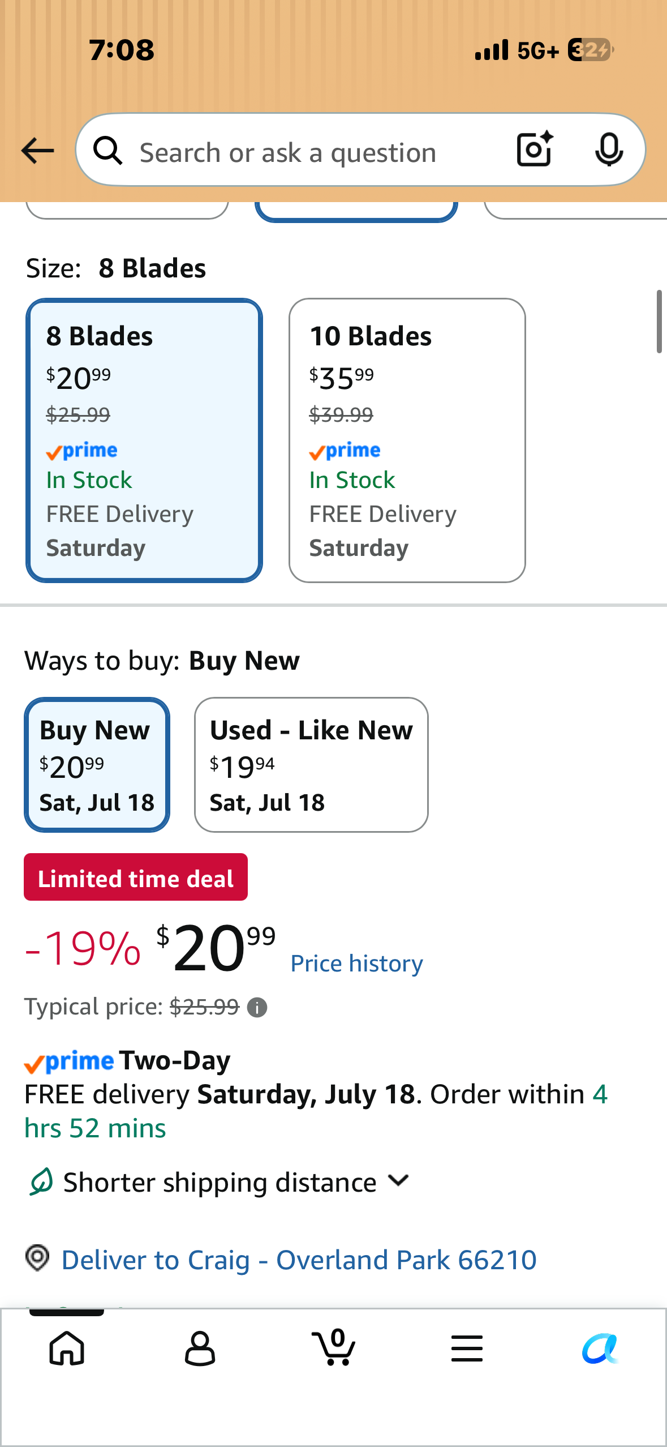Open the Alexa assistant icon
The width and height of the screenshot is (667, 1447).
[x=600, y=1348]
